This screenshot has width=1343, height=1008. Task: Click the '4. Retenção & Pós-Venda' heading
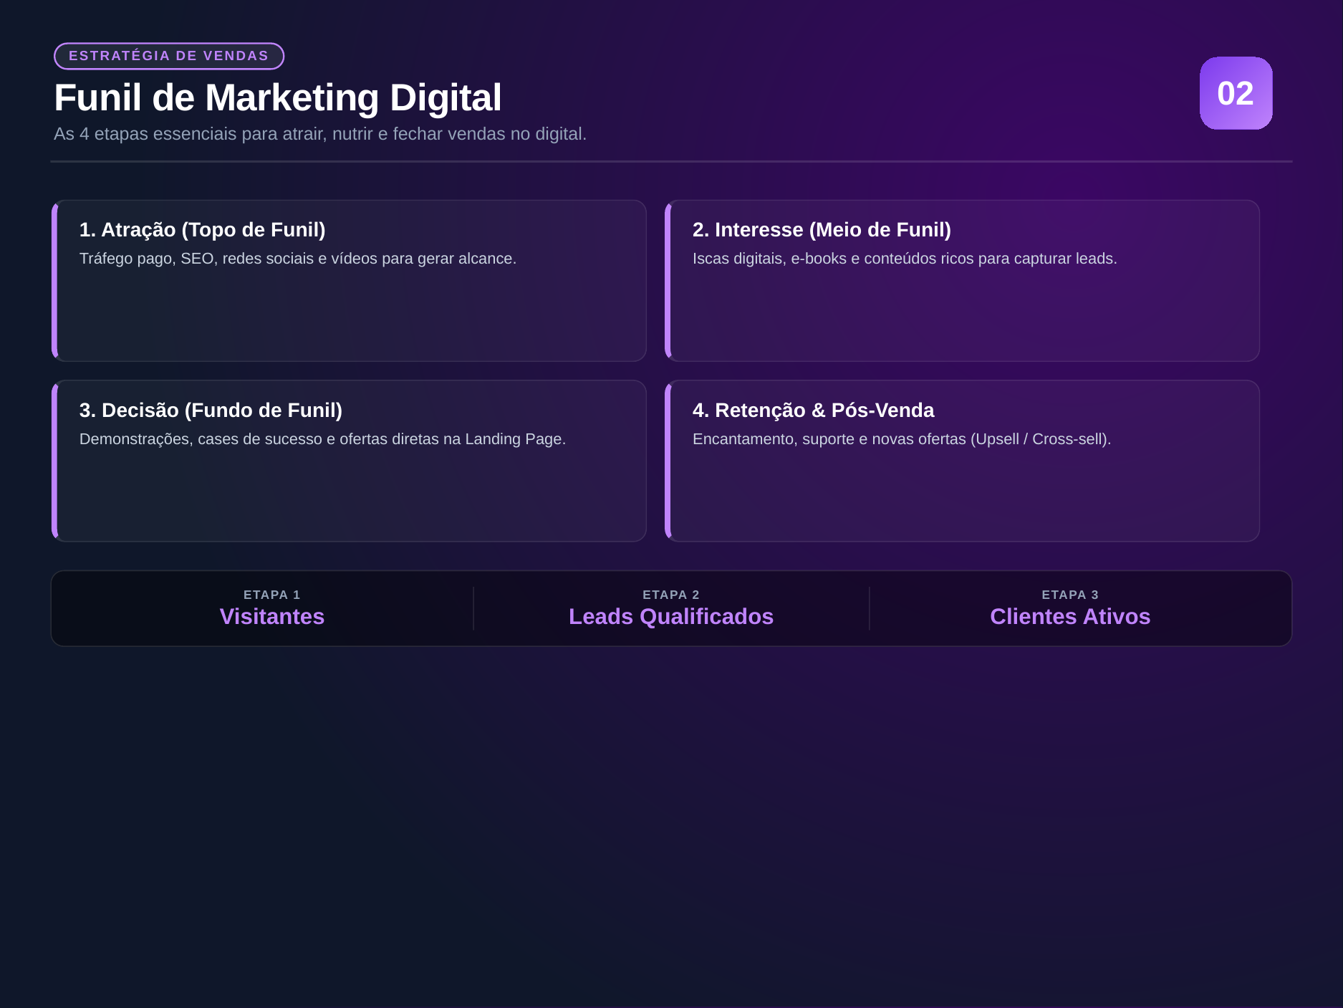click(x=813, y=410)
